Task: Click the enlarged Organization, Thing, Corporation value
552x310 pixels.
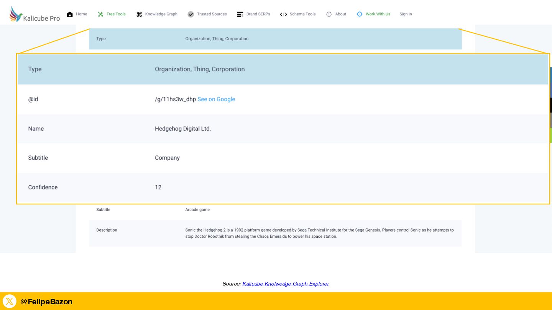Action: click(200, 69)
